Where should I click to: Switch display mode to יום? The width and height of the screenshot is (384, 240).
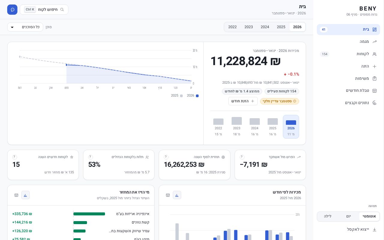(349, 216)
